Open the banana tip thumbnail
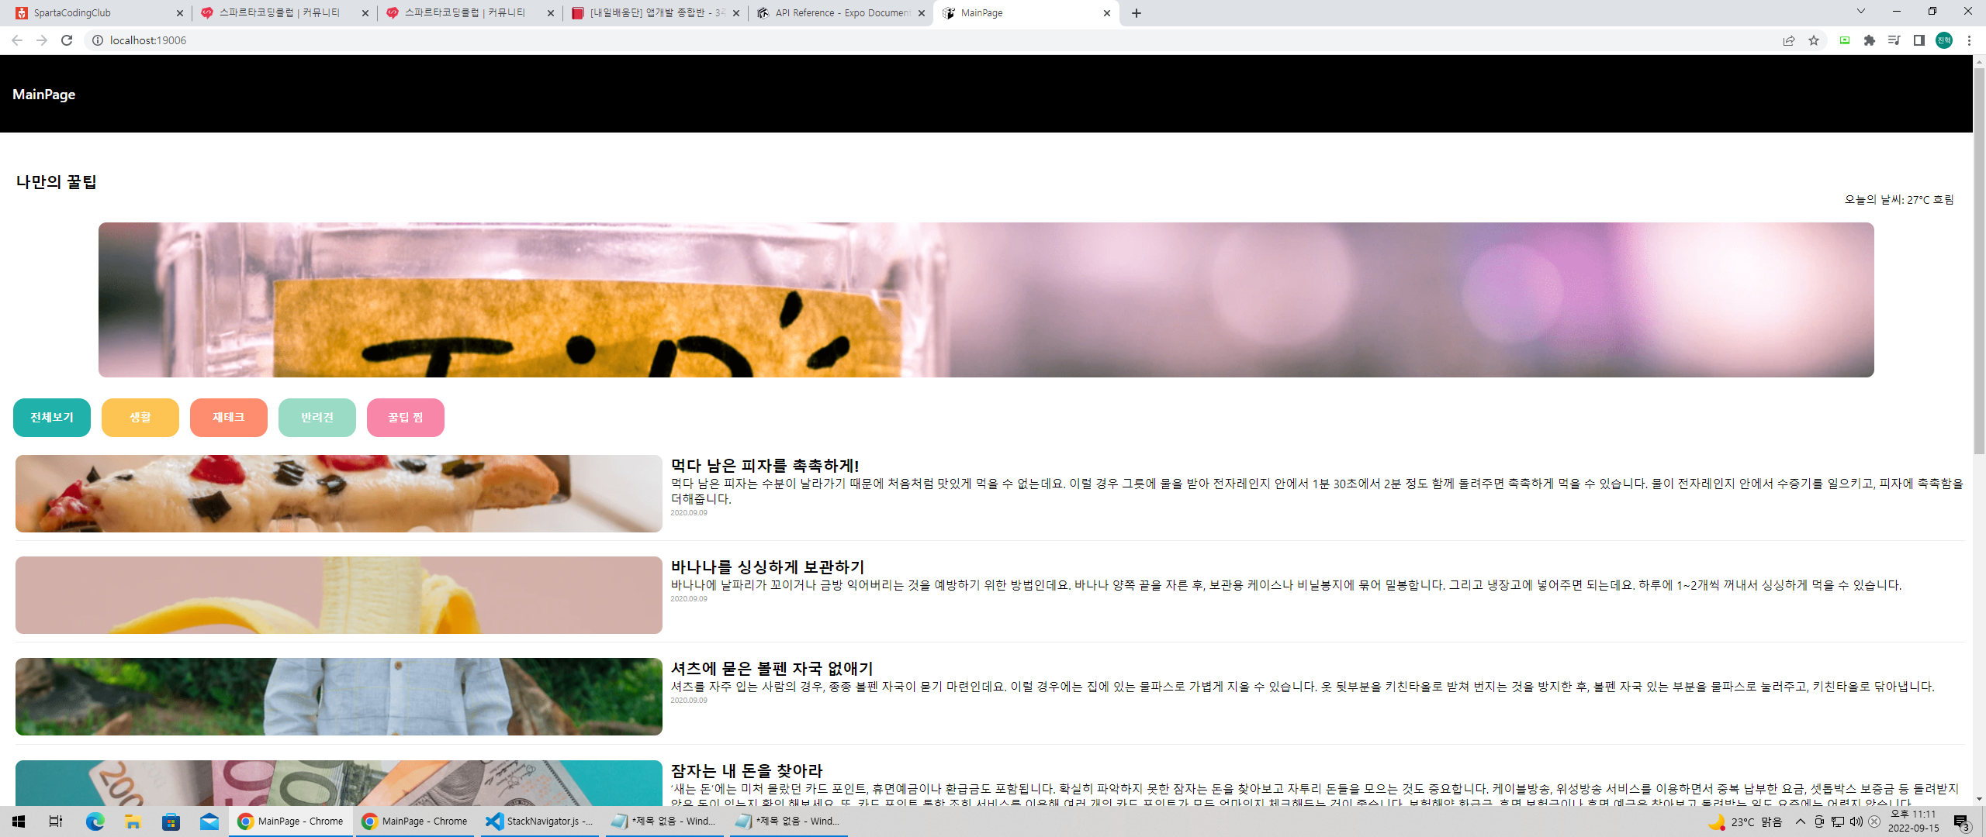1986x837 pixels. coord(339,595)
